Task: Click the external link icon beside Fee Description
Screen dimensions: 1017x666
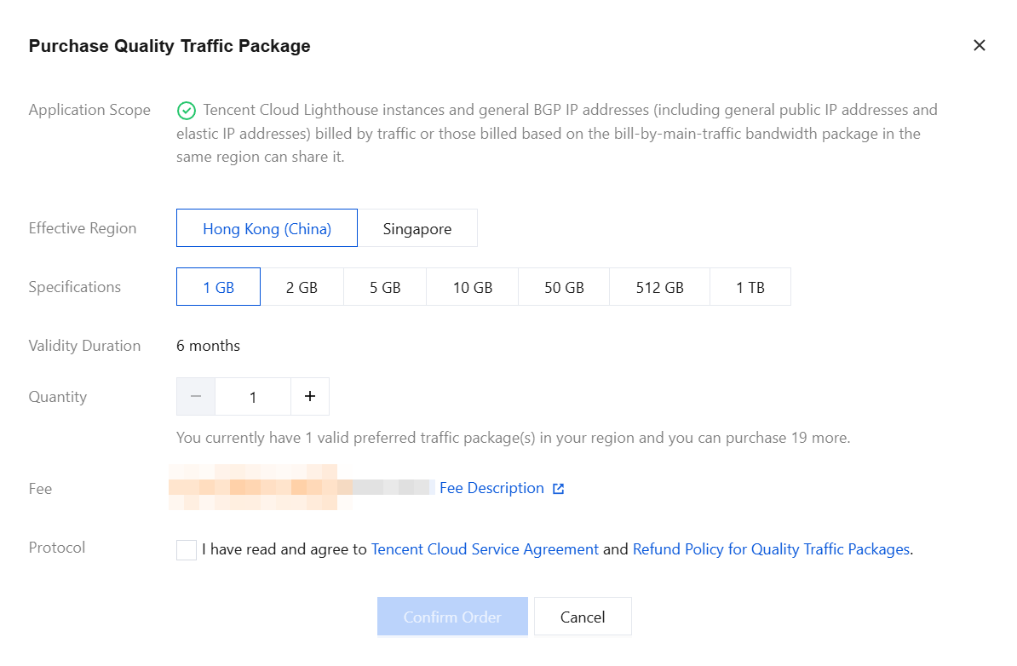Action: [x=559, y=489]
